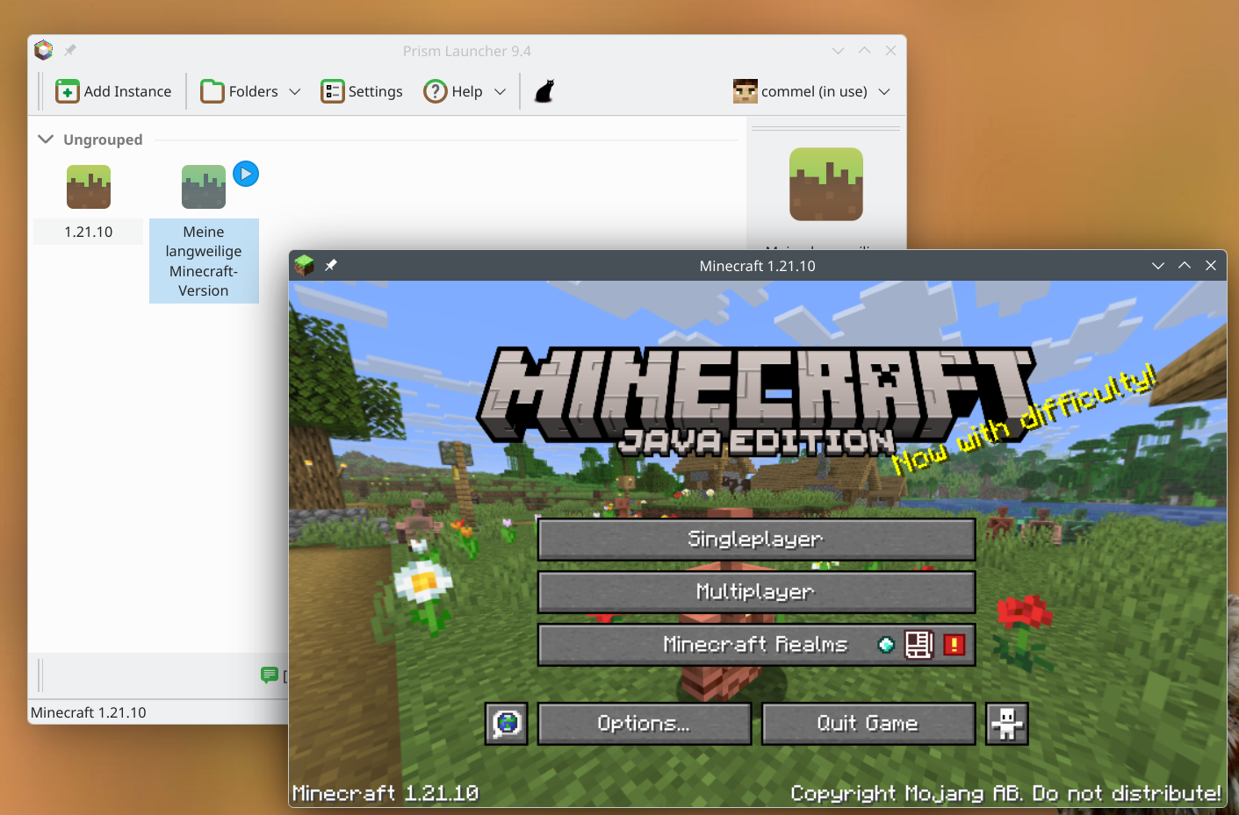This screenshot has width=1239, height=815.
Task: Click the cat icon in Prism's toolbar
Action: pyautogui.click(x=544, y=90)
